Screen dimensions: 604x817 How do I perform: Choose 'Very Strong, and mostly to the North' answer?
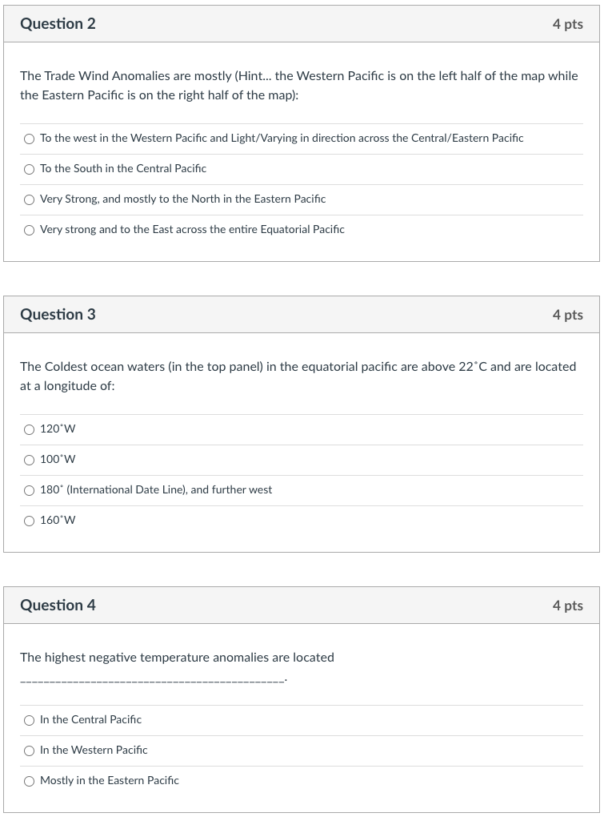(x=29, y=199)
